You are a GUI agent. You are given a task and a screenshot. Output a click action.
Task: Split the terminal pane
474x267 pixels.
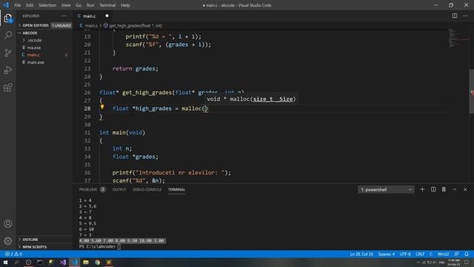click(x=433, y=190)
